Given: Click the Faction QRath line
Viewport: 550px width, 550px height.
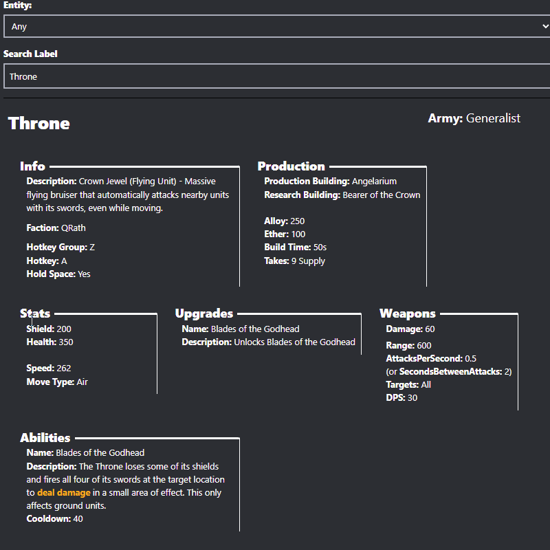Looking at the screenshot, I should pos(56,228).
